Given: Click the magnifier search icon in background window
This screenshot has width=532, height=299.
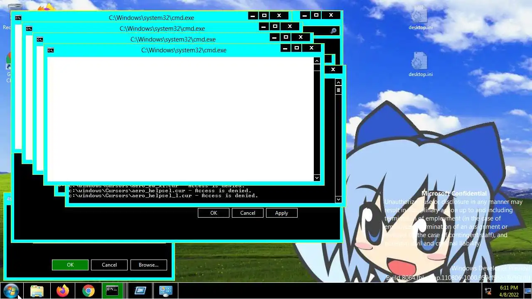Looking at the screenshot, I should click(x=333, y=31).
